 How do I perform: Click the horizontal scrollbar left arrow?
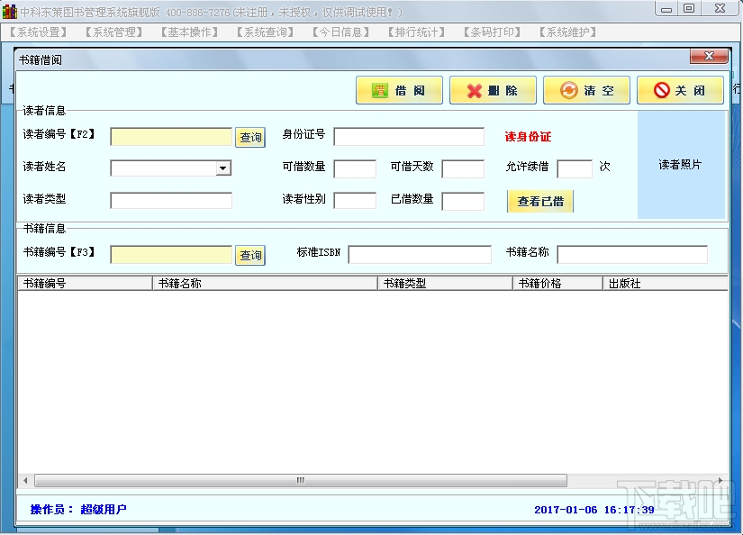(x=25, y=480)
